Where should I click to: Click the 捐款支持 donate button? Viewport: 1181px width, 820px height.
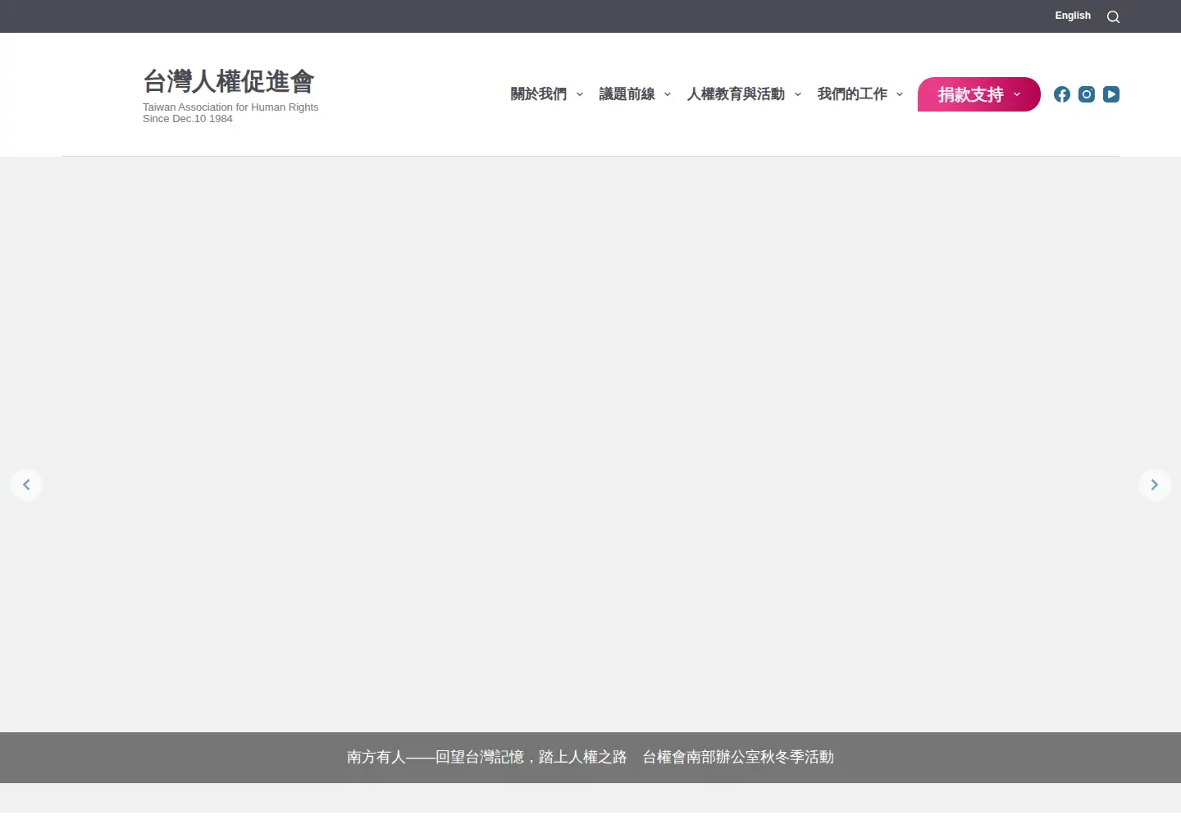click(x=979, y=94)
